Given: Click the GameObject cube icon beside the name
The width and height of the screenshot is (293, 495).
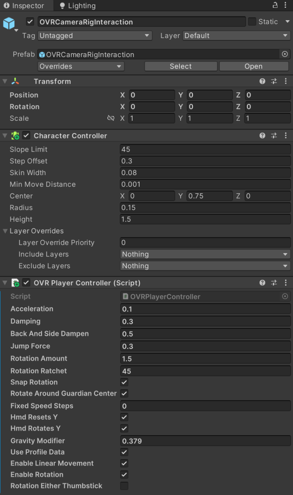Looking at the screenshot, I should [9, 22].
